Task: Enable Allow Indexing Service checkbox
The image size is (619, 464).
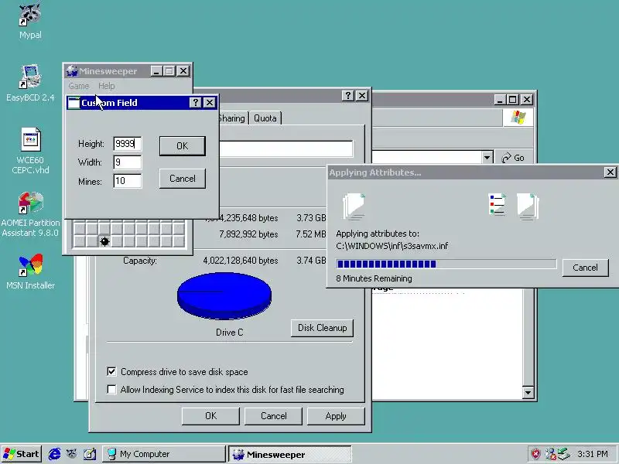Action: [x=111, y=390]
